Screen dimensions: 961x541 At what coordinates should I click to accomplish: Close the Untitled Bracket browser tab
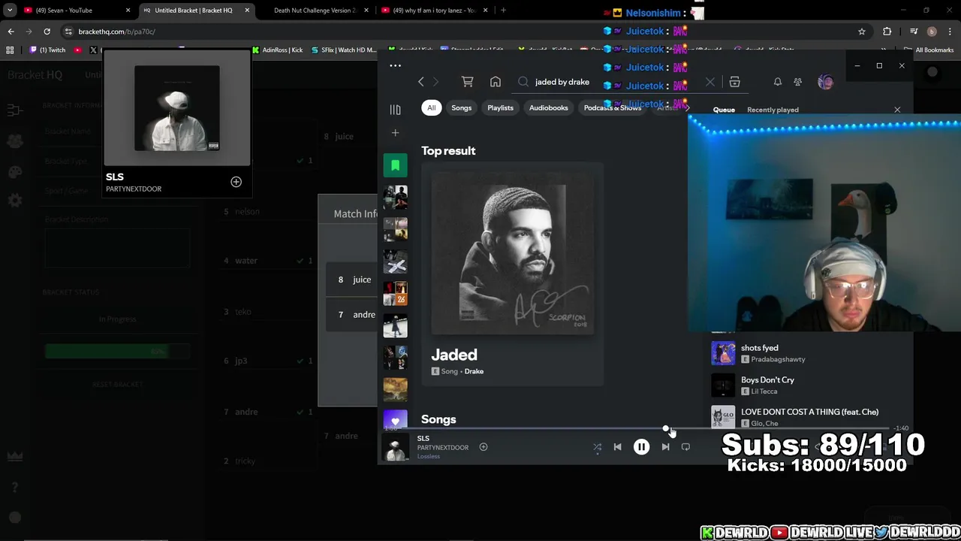pos(246,11)
